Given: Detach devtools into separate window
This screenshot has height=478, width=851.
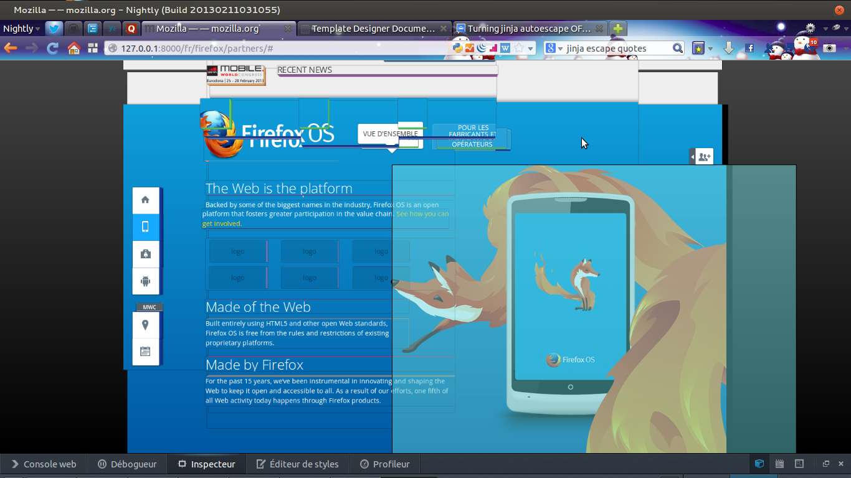Looking at the screenshot, I should pyautogui.click(x=826, y=464).
